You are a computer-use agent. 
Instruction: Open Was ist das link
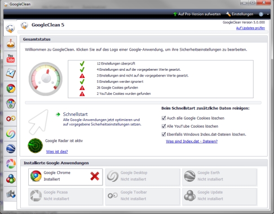point(57,151)
